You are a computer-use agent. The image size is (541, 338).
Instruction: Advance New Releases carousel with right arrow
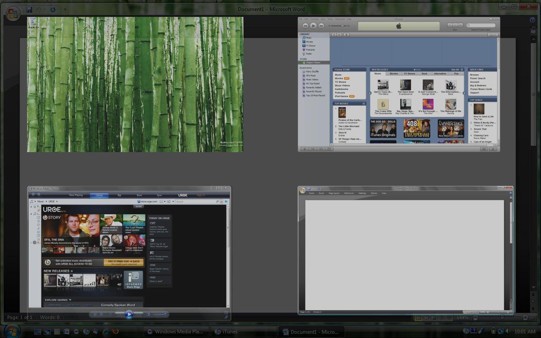[464, 93]
